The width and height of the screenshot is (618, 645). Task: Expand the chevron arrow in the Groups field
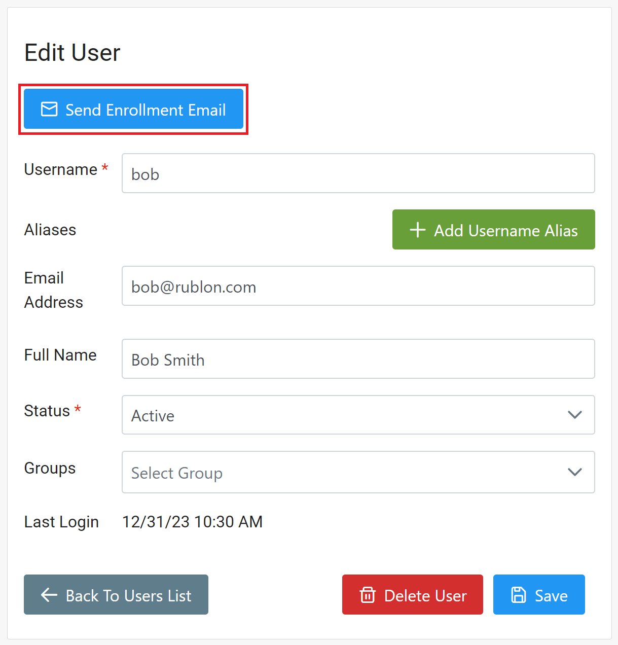pyautogui.click(x=574, y=472)
